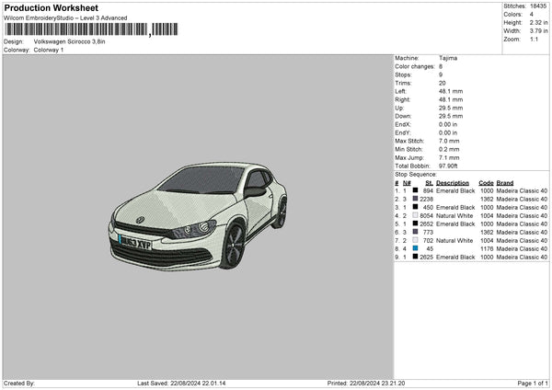
Task: Click the Left value 48.1 mm
Action: (x=451, y=91)
